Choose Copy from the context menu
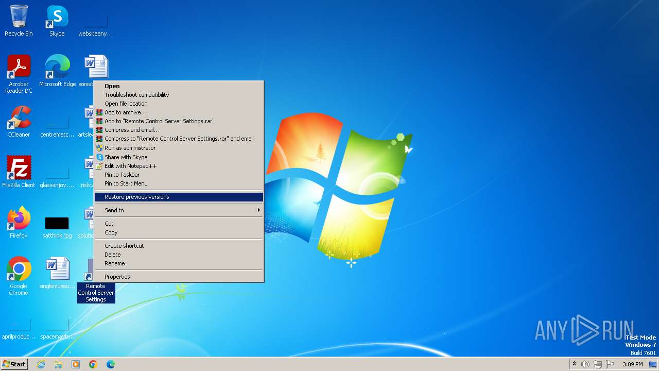This screenshot has height=371, width=659. (x=179, y=232)
